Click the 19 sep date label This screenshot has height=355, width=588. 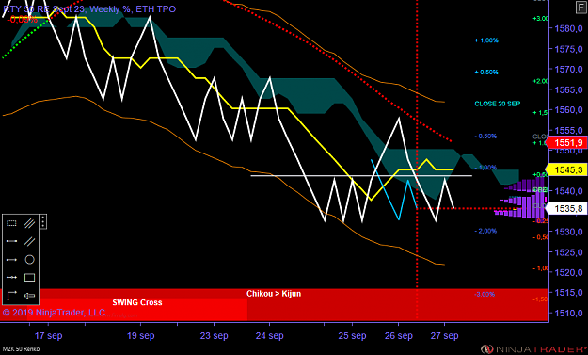click(x=140, y=335)
